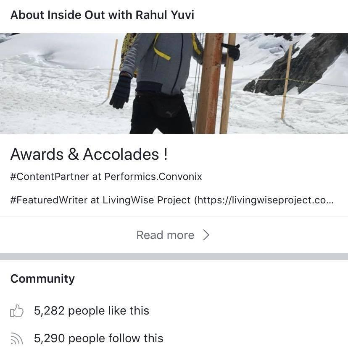Tap the #FeaturedWriter hashtag
The width and height of the screenshot is (348, 359).
click(48, 200)
